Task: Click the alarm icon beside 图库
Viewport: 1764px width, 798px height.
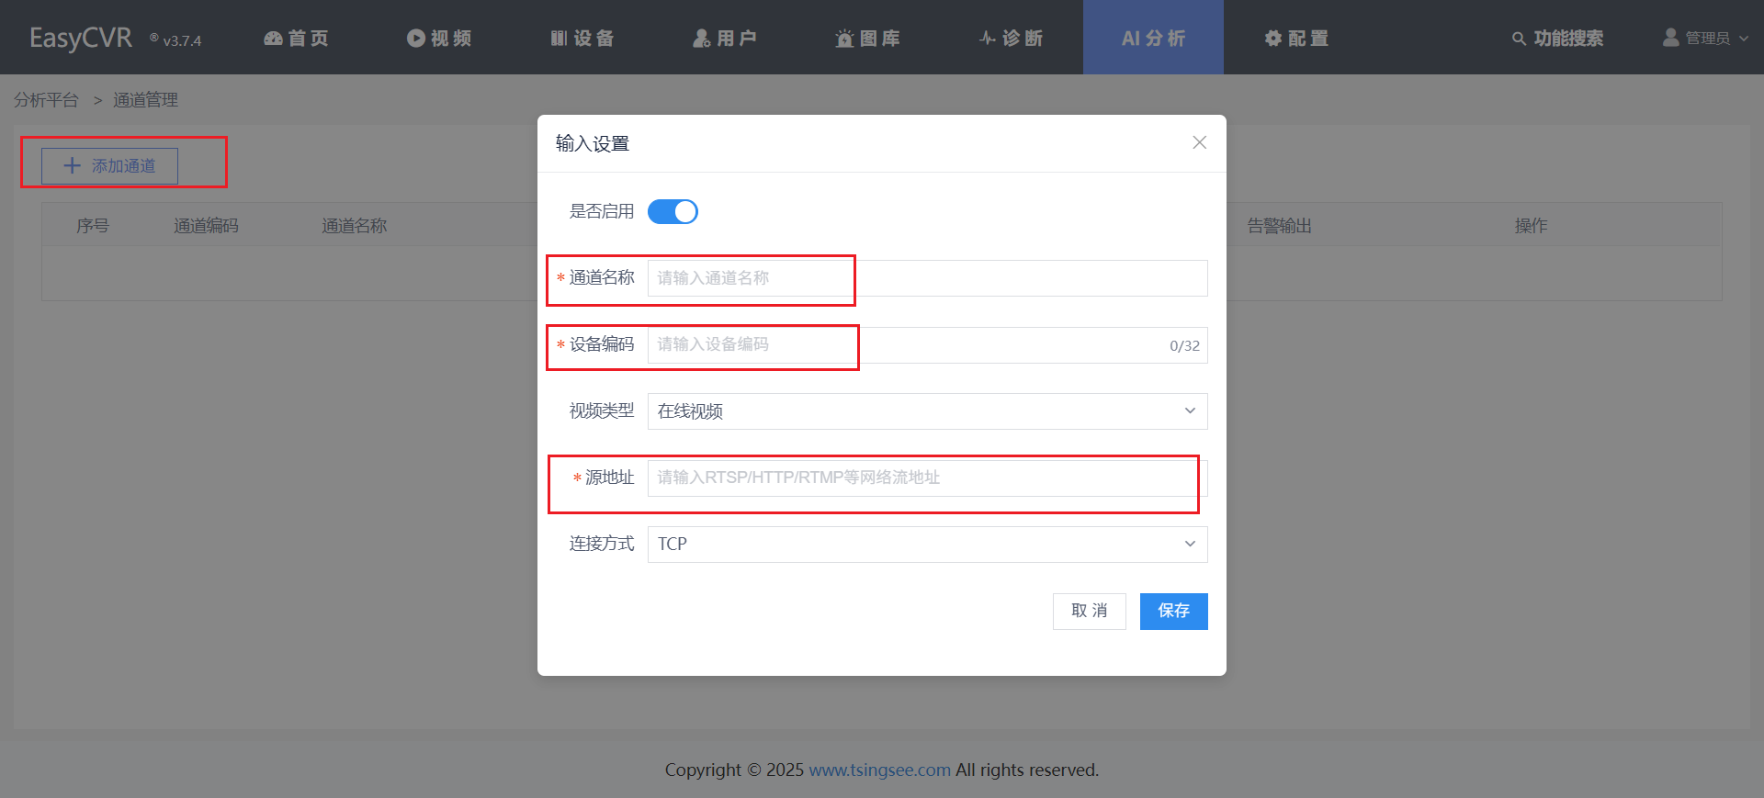Action: [844, 39]
